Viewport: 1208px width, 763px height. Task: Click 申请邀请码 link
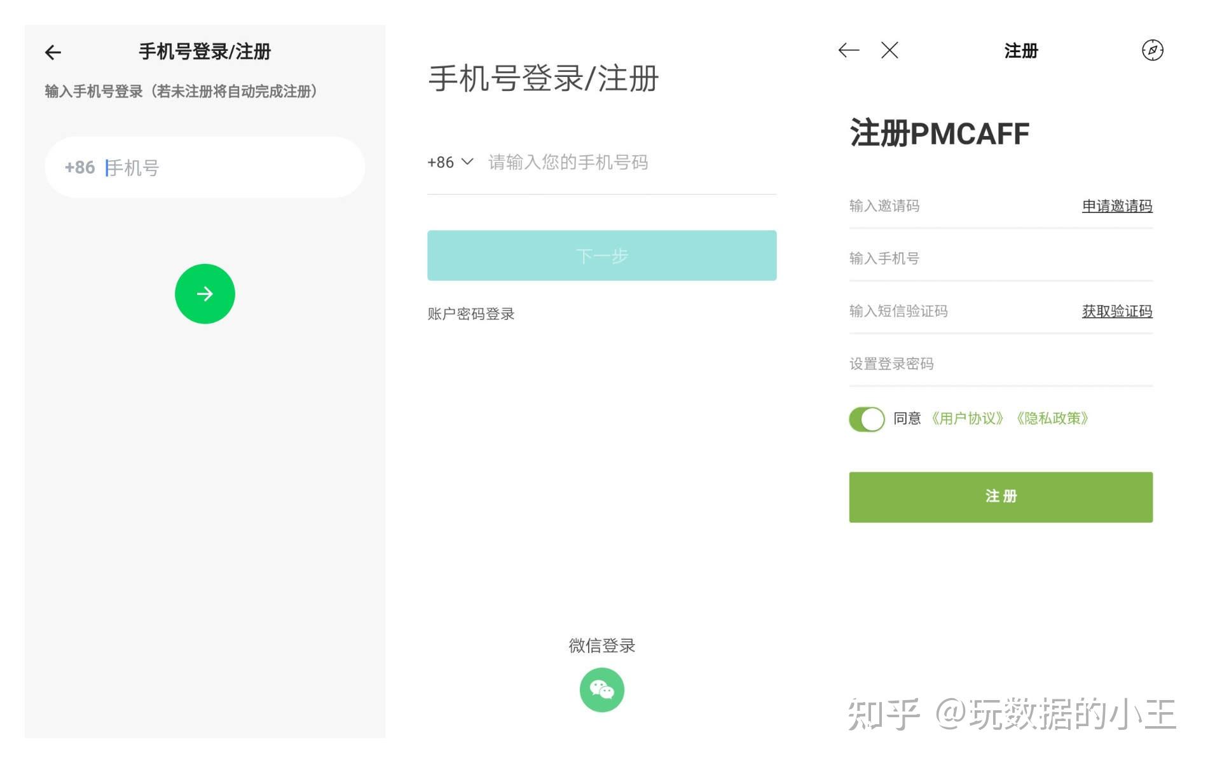pos(1117,206)
